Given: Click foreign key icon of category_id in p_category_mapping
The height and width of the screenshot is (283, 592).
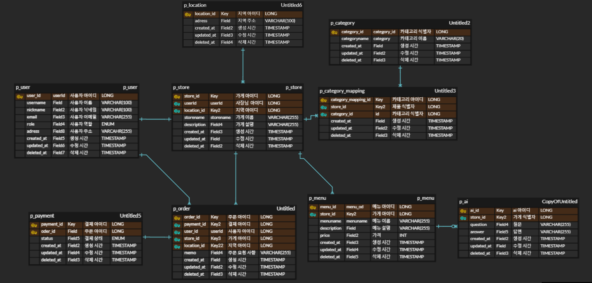Looking at the screenshot, I should pyautogui.click(x=324, y=114).
